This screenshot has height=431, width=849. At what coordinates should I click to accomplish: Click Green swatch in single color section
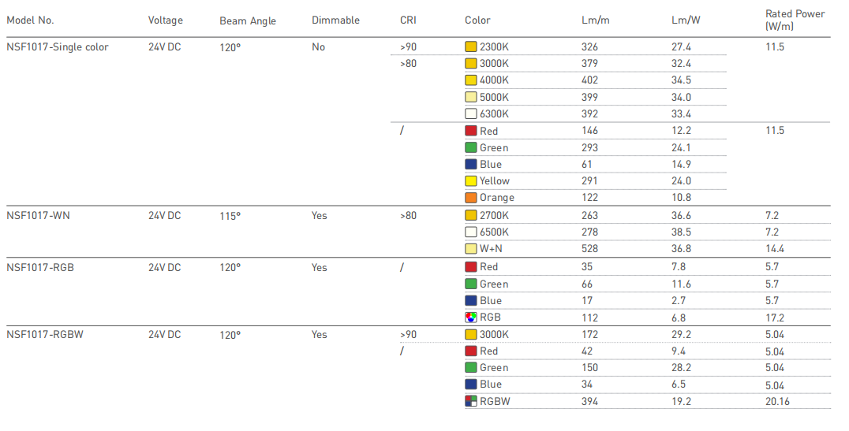click(x=470, y=147)
